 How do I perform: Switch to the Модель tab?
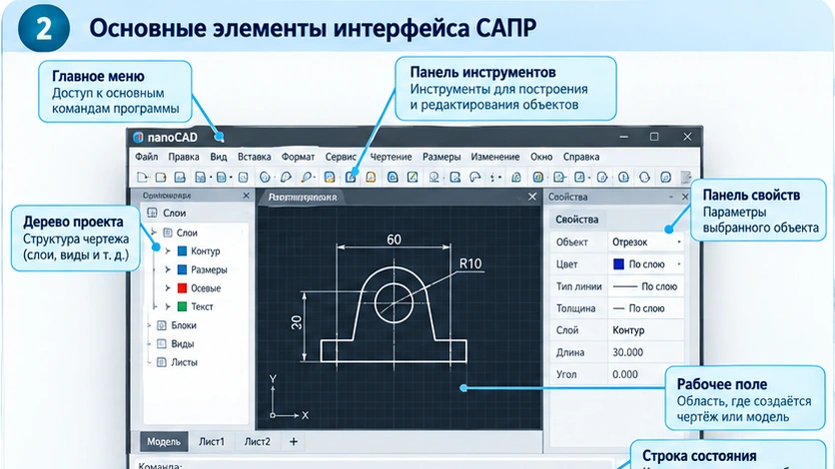[164, 441]
